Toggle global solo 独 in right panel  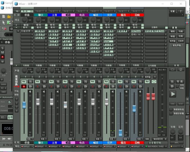[172, 82]
